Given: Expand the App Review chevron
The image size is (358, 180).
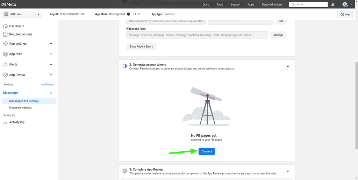Looking at the screenshot, I should 51,75.
